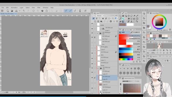
Task: Click the navigator thumbnail preview
Action: coord(159,46)
